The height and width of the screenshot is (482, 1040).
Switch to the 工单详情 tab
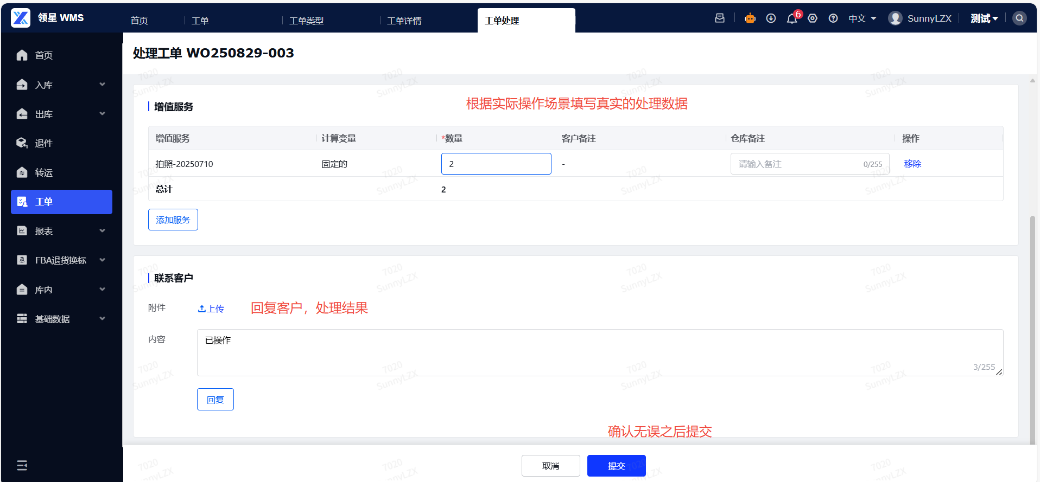(x=404, y=21)
